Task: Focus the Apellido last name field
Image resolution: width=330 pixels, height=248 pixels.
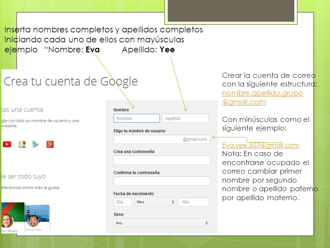Action: (x=185, y=118)
